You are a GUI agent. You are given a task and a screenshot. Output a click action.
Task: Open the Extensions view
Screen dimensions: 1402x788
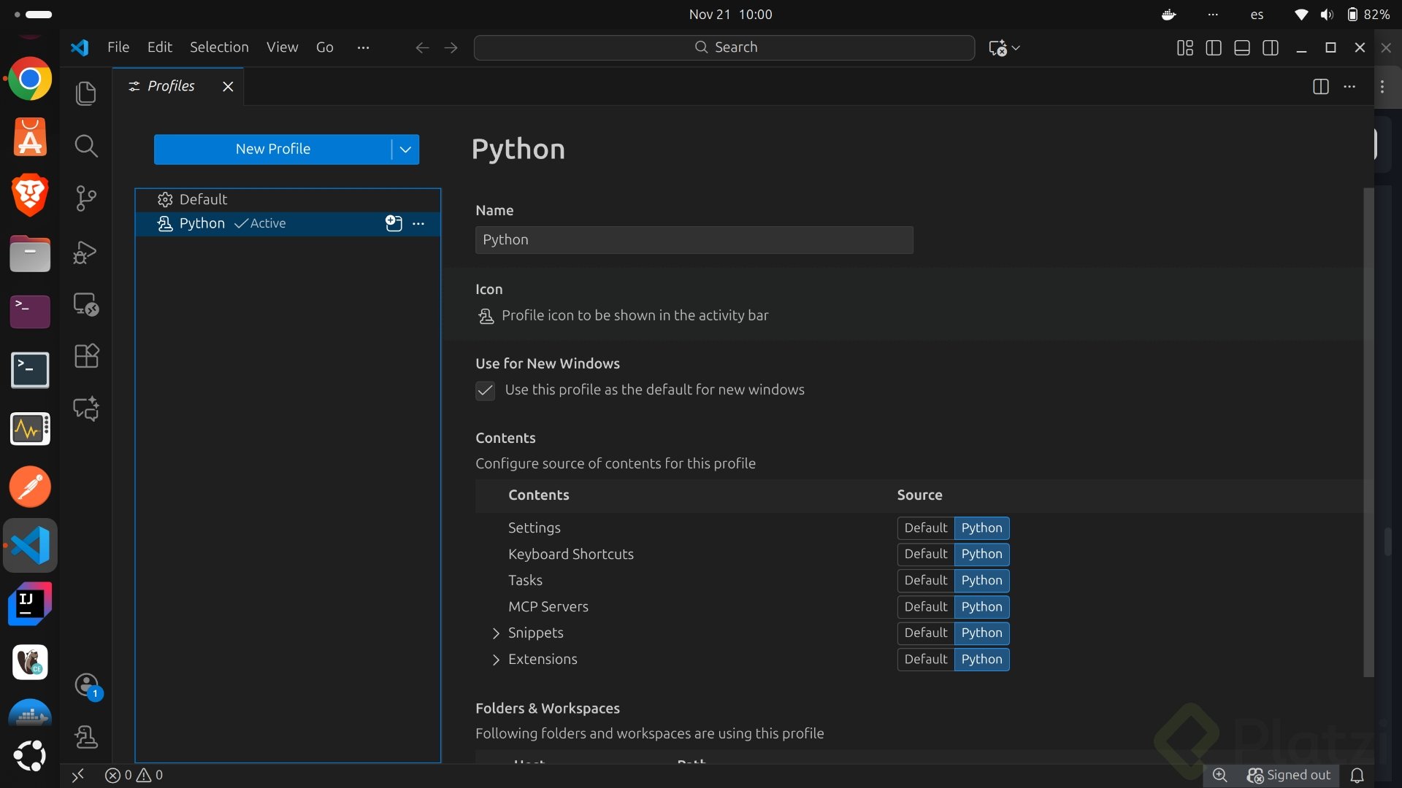86,356
